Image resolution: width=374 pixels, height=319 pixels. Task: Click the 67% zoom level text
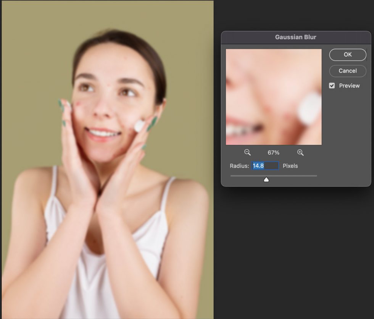click(273, 152)
